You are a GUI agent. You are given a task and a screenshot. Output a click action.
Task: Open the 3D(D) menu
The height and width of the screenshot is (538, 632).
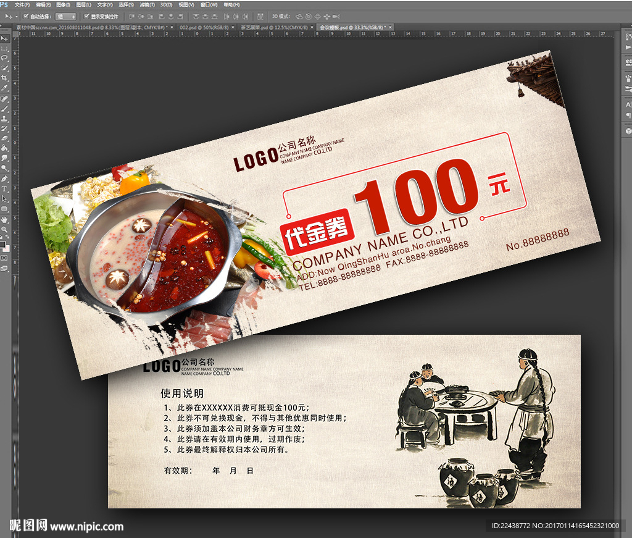[166, 4]
